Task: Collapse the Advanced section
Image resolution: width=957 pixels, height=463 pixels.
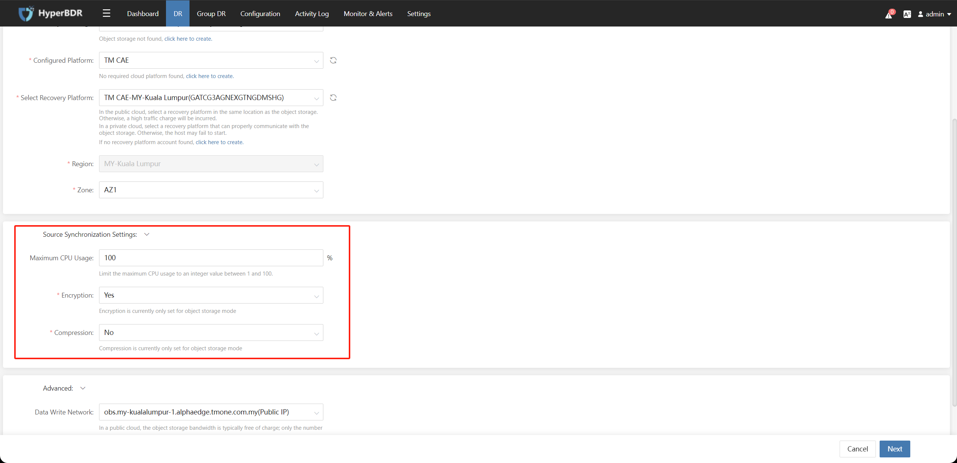Action: (83, 388)
